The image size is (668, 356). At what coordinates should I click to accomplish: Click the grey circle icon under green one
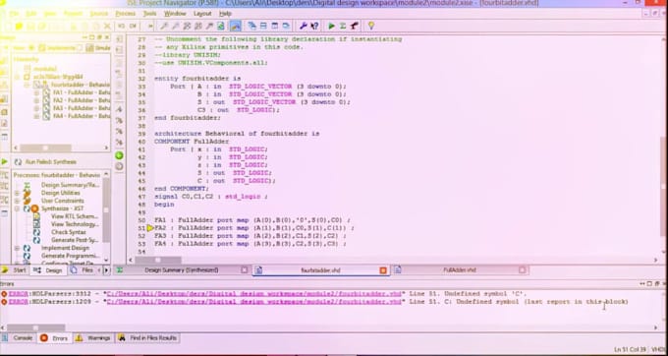tap(119, 166)
